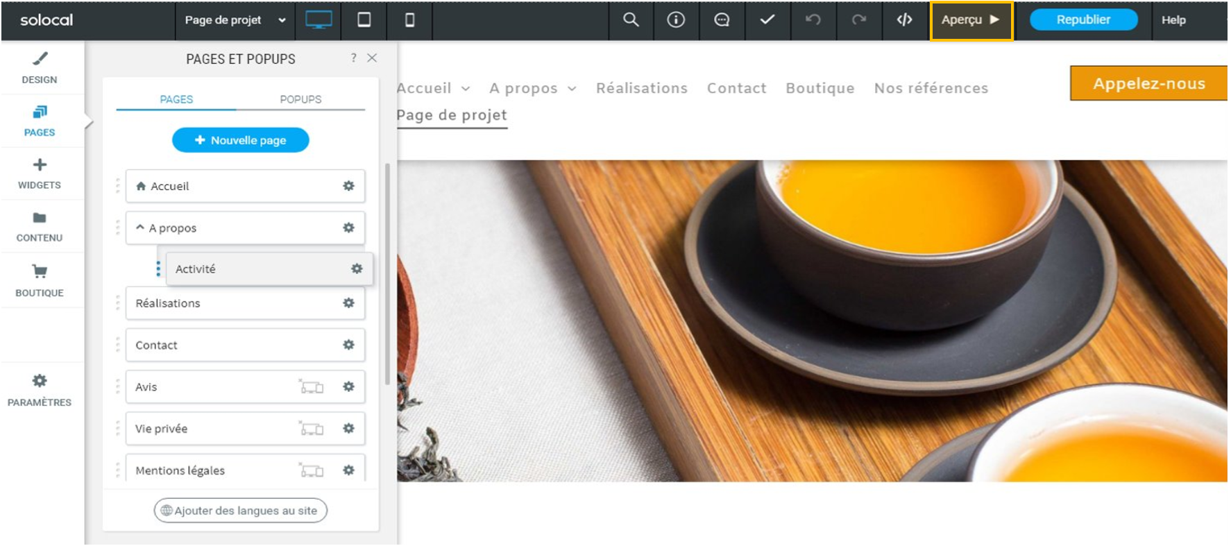
Task: Expand Accueil submenu in site navigation
Action: 466,89
